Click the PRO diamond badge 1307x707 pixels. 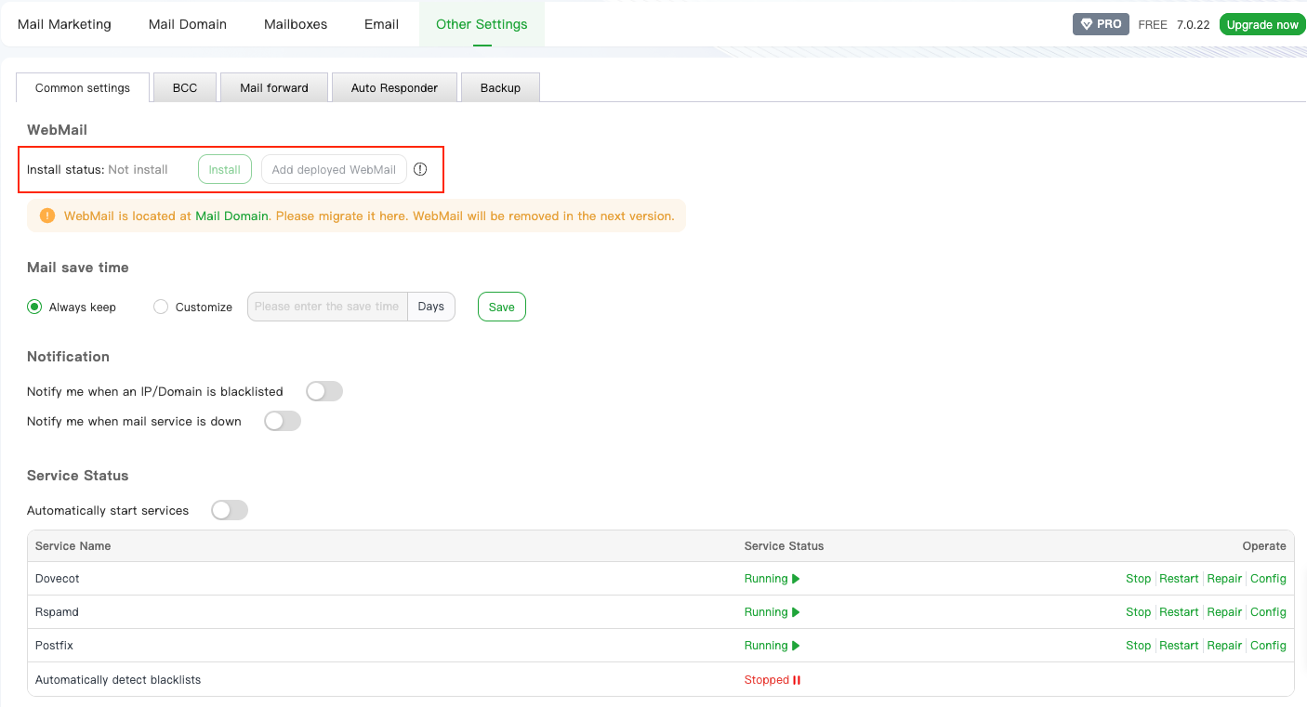click(x=1100, y=24)
